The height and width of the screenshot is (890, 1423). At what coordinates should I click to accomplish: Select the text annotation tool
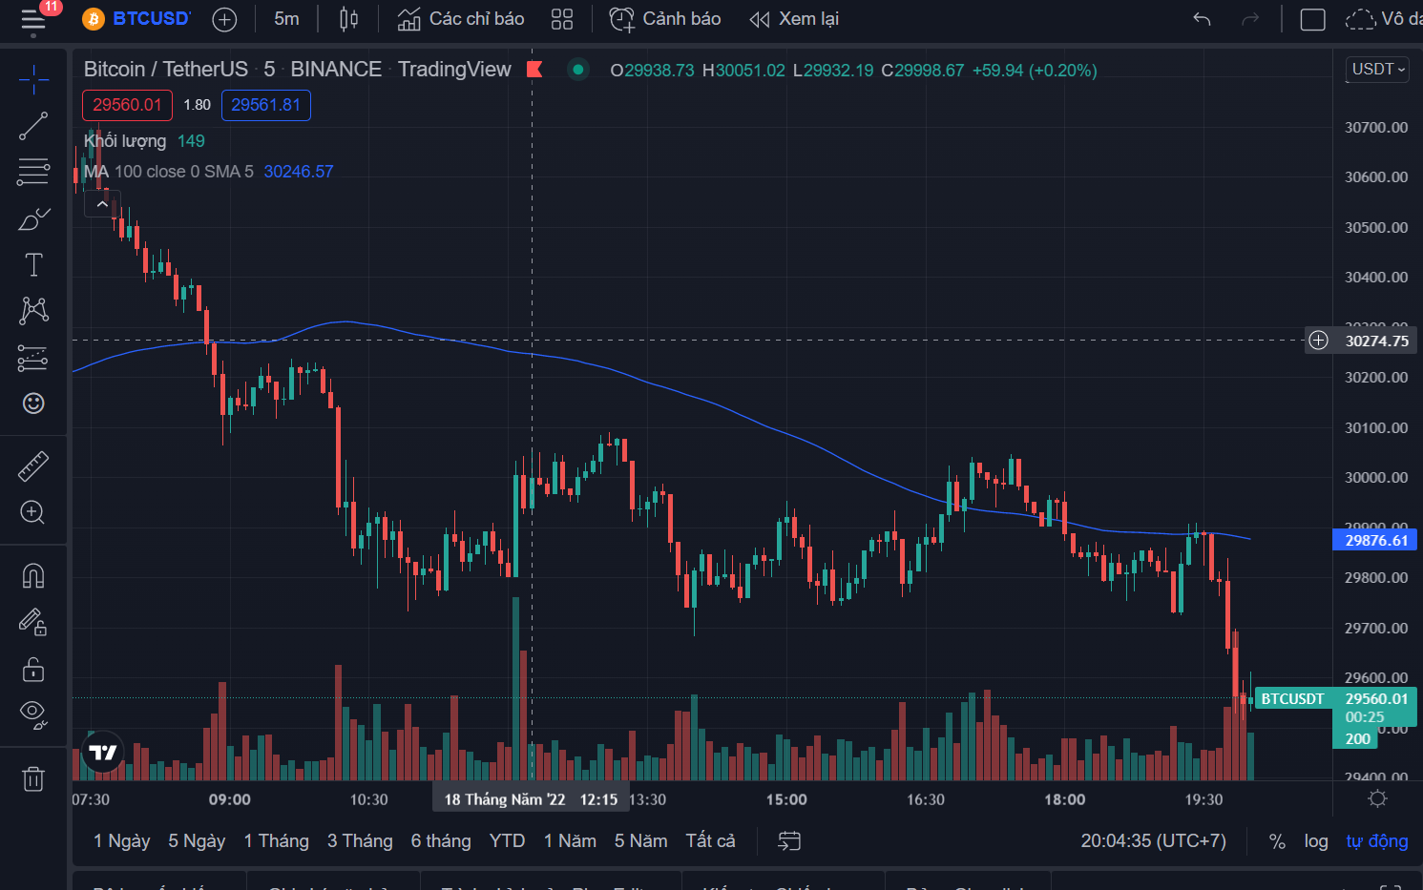point(33,264)
